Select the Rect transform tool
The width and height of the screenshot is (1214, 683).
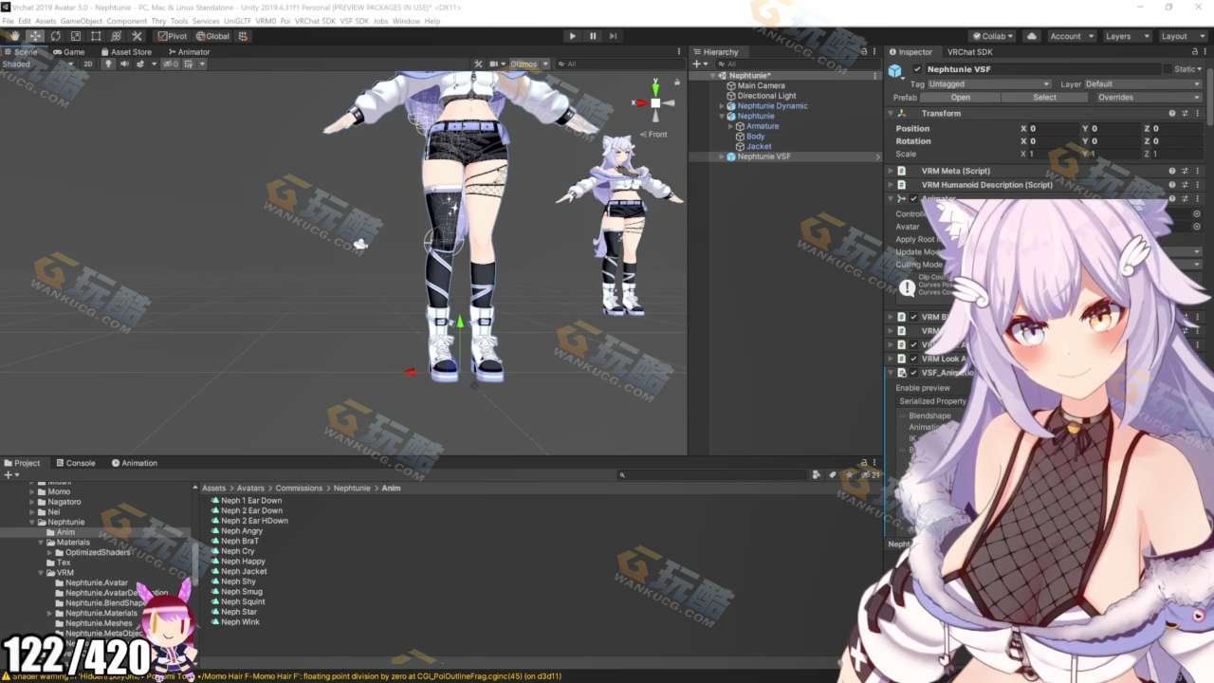tap(96, 36)
